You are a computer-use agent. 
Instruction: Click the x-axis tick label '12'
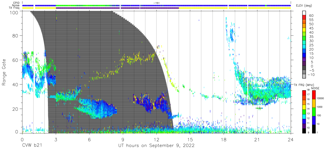pos(157,139)
